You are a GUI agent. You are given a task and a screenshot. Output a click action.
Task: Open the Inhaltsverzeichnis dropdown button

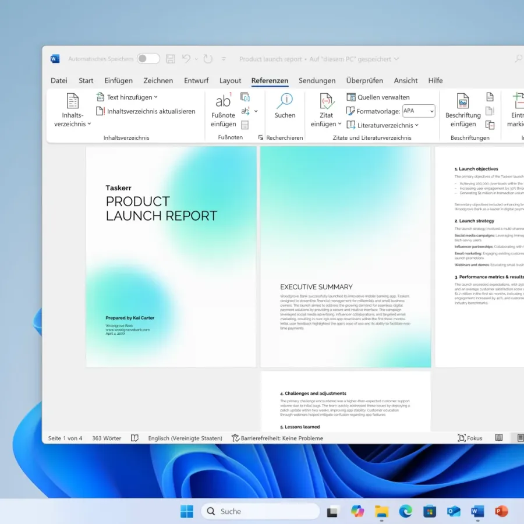click(73, 110)
